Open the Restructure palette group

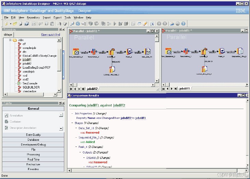tap(33, 164)
